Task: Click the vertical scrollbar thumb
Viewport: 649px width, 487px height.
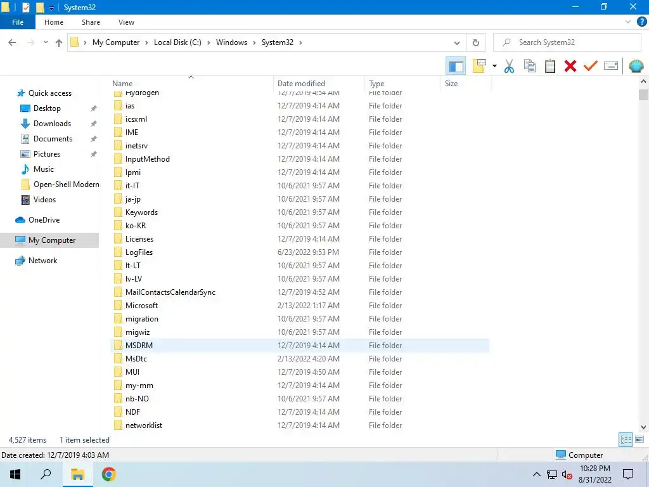Action: 643,95
